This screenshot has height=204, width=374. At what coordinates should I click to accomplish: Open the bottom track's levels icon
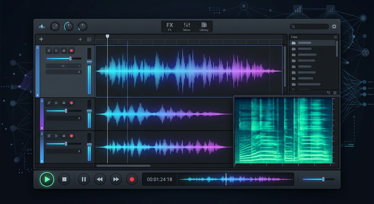click(64, 136)
